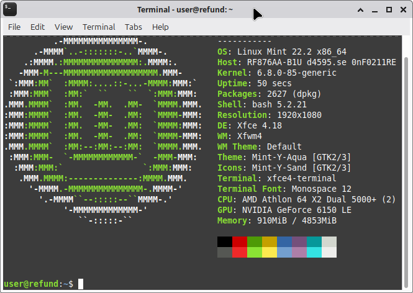
Task: Open the Terminal menu
Action: click(99, 27)
